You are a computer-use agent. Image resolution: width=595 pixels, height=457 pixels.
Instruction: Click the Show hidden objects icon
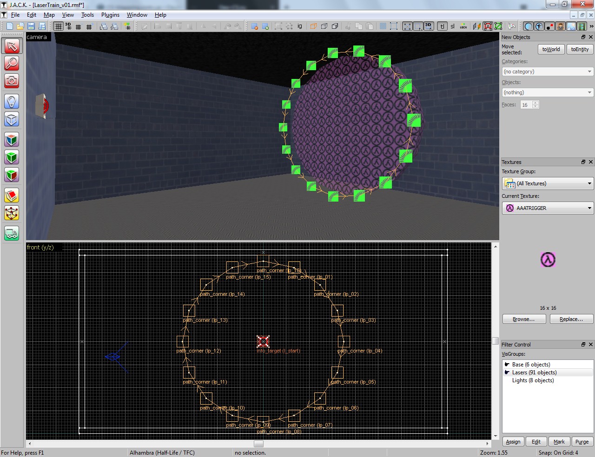tap(265, 26)
